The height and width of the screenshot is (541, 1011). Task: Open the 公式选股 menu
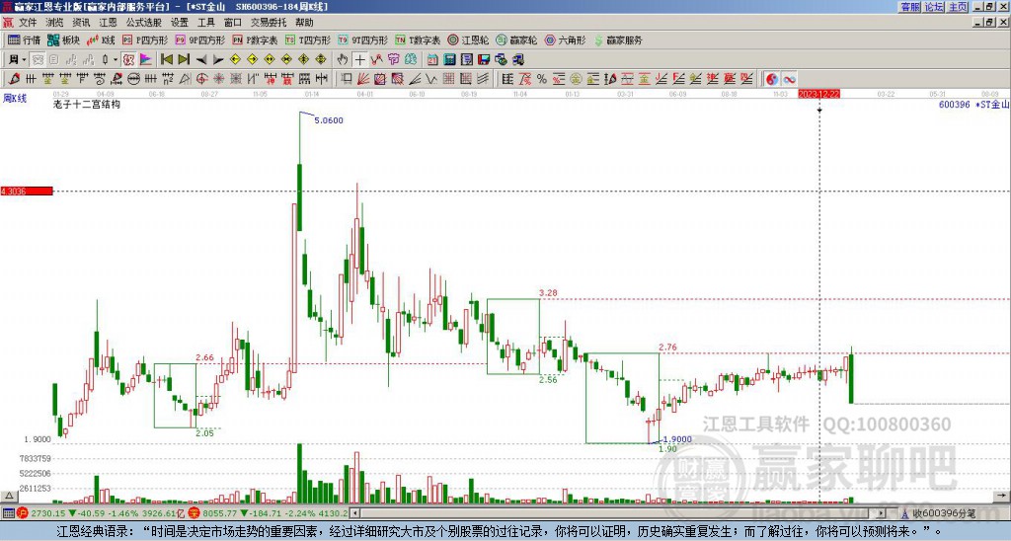click(144, 23)
